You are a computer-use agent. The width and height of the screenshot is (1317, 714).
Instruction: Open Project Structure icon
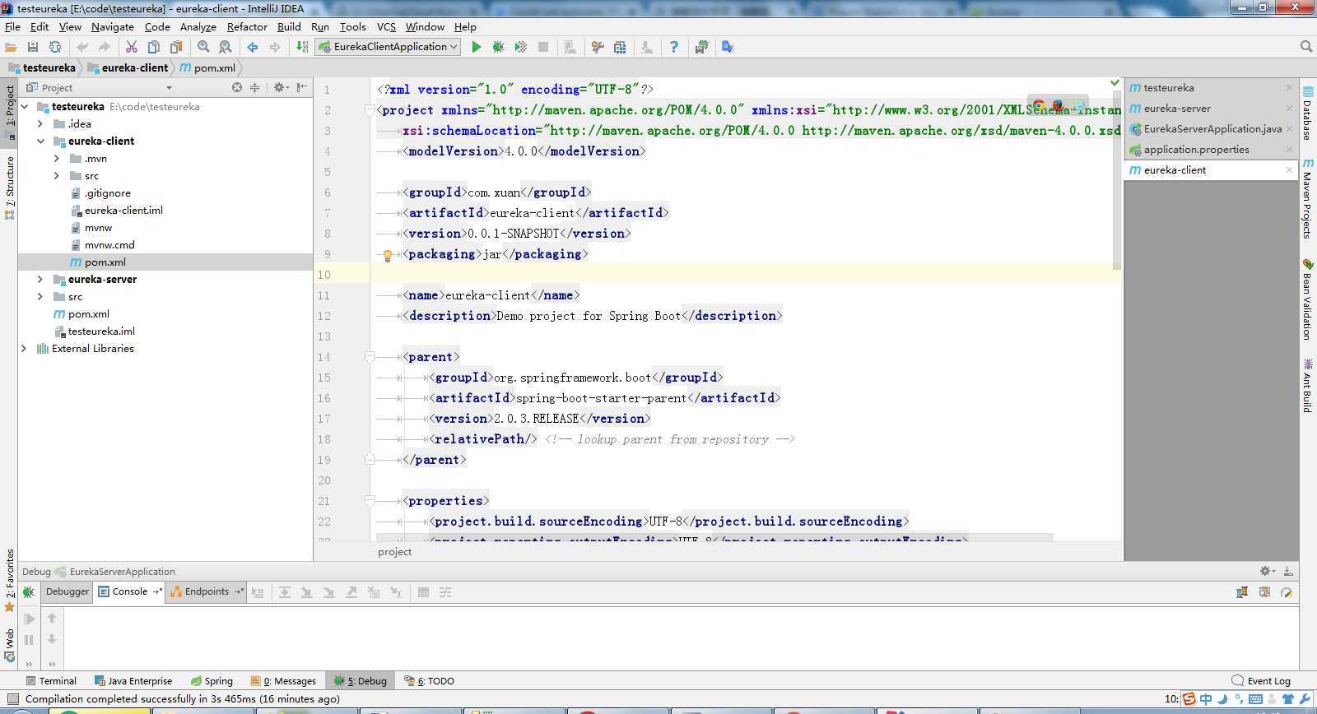[620, 47]
